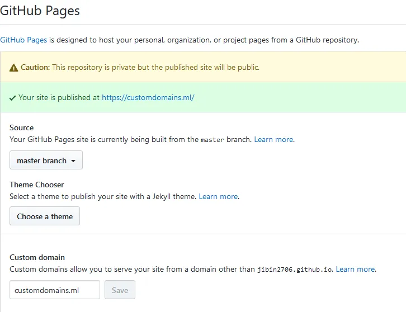Click the monospace 'master' word in Source description
Viewport: 406px width, 312px height.
click(x=213, y=140)
